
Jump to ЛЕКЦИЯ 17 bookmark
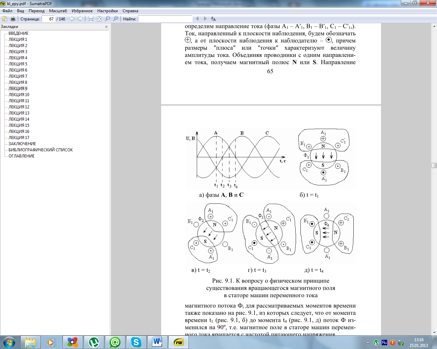19,138
